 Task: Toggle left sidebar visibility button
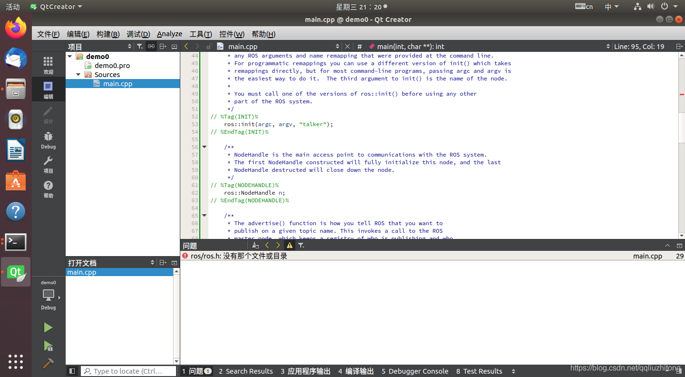click(x=72, y=371)
